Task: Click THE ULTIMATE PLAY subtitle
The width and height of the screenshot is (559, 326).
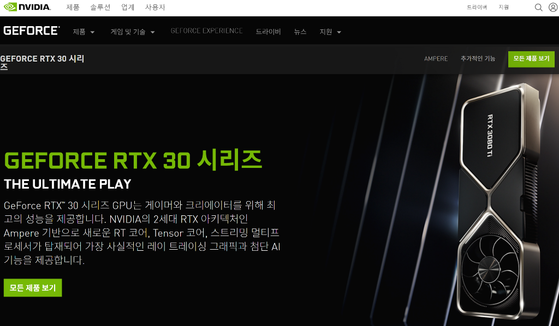Action: click(68, 184)
